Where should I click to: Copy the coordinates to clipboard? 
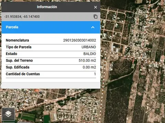pos(96,16)
